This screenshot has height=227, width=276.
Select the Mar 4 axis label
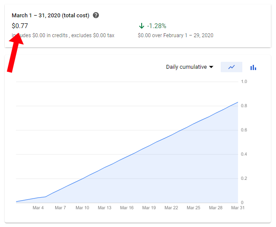[x=38, y=208]
